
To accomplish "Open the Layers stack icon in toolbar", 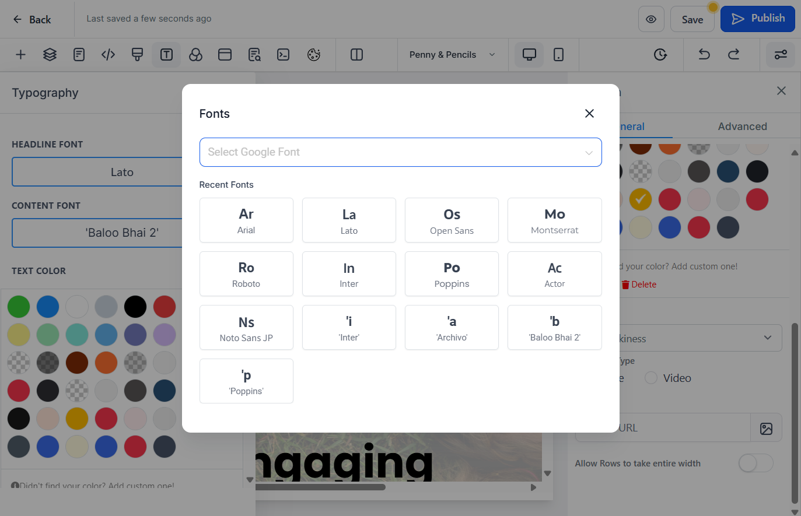I will pos(50,55).
